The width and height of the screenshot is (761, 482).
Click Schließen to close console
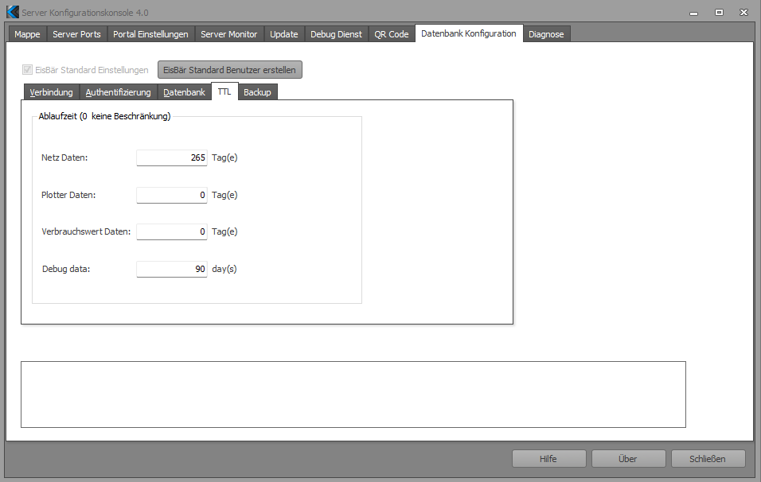pos(708,459)
